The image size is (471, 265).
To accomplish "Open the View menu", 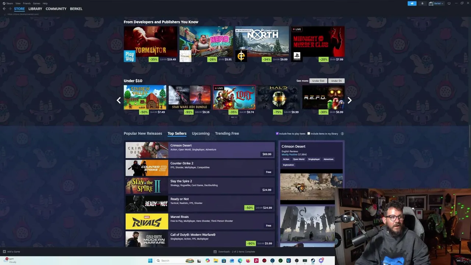I will pos(18,3).
